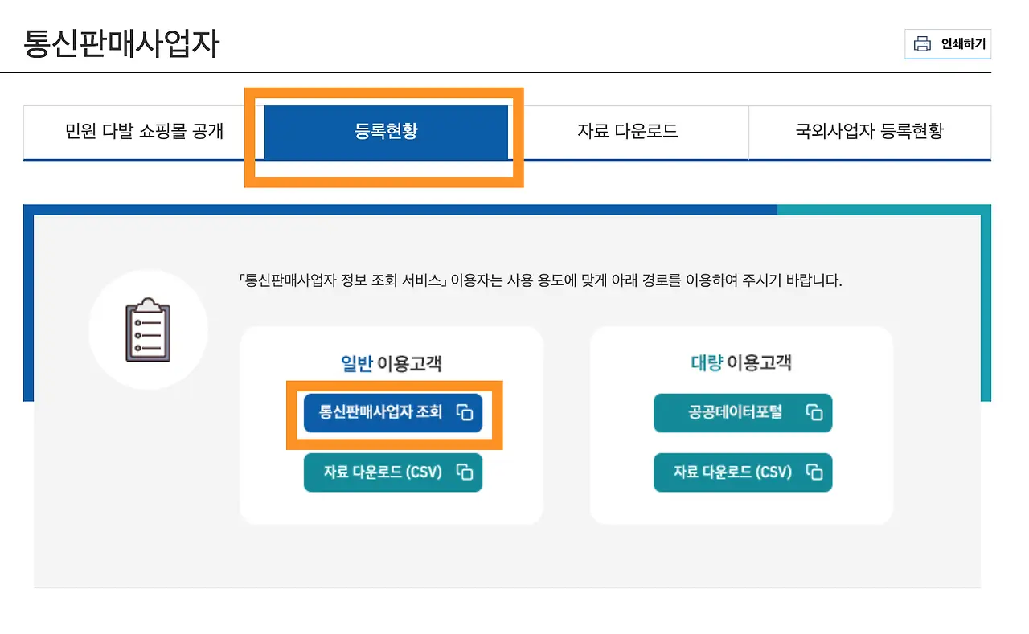Click 자료 다운로드 (CSV) under 대량 이용고객
Image resolution: width=1029 pixels, height=634 pixels.
pos(743,472)
